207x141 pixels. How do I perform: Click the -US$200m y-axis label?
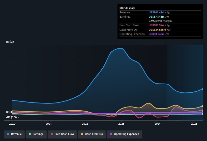point(13,117)
